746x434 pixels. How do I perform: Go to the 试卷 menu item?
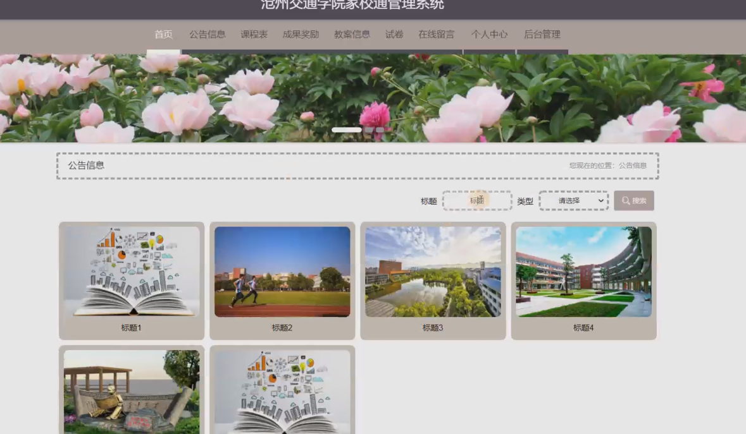coord(394,35)
